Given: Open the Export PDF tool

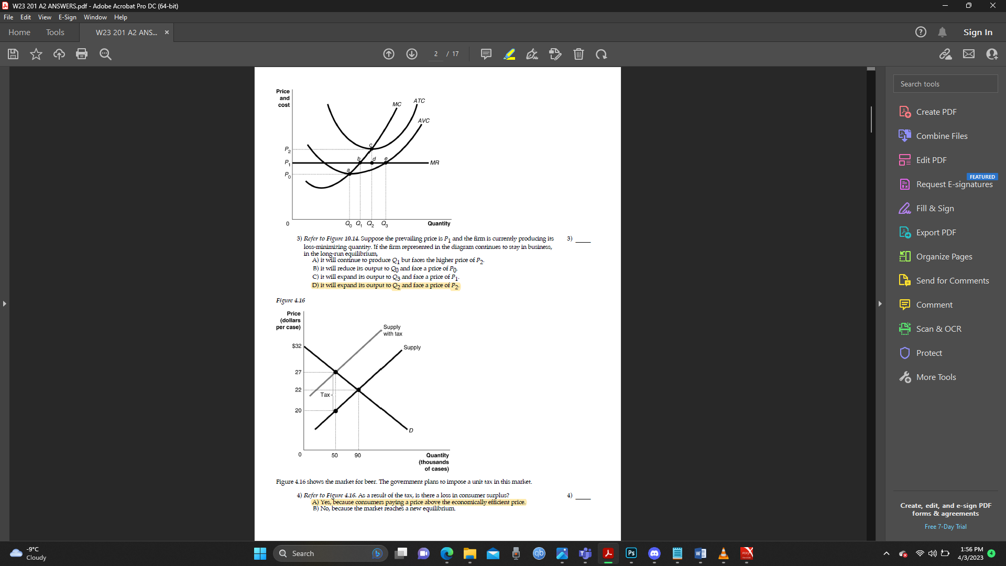Looking at the screenshot, I should tap(935, 232).
